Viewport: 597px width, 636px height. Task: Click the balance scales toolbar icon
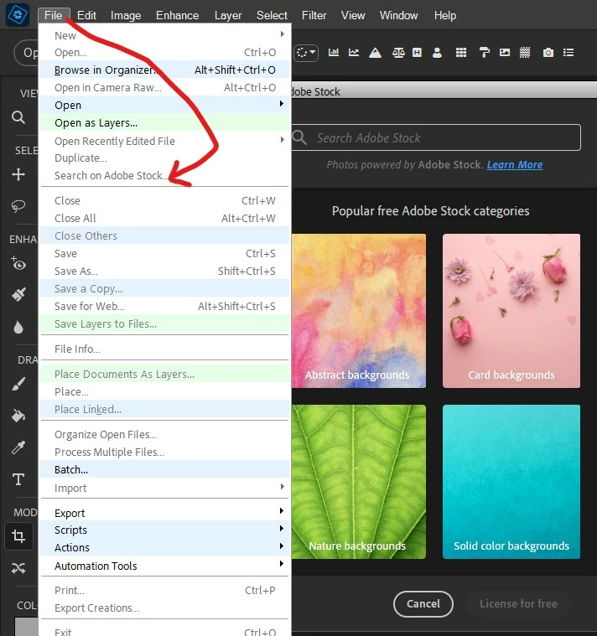pyautogui.click(x=398, y=52)
